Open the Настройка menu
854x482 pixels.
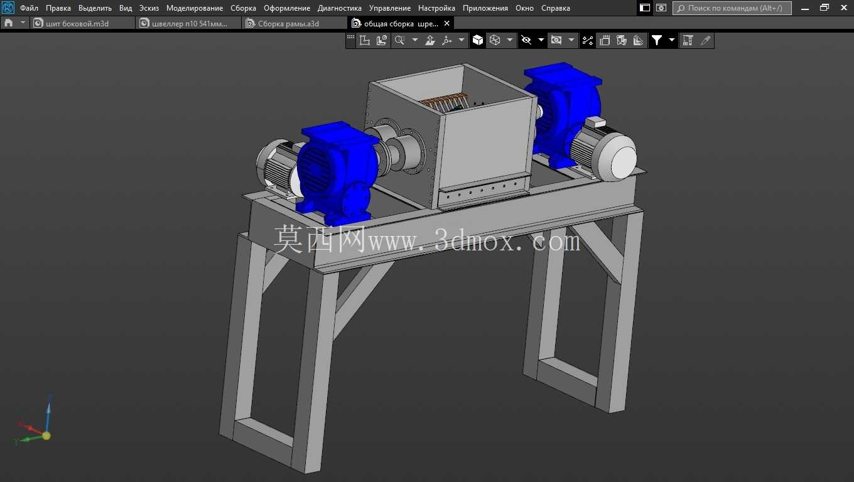pyautogui.click(x=436, y=8)
